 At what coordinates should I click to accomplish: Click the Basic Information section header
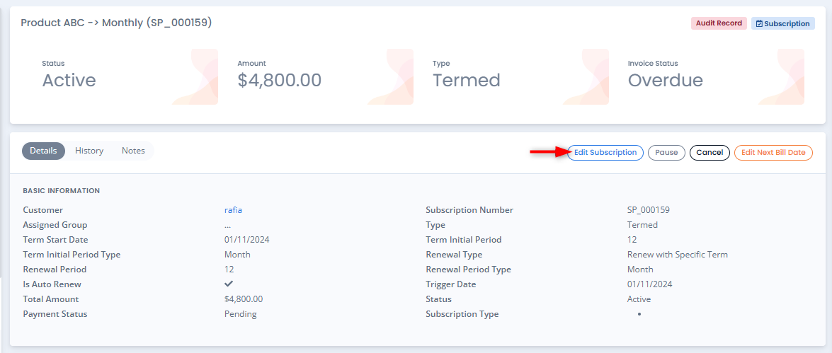(61, 191)
